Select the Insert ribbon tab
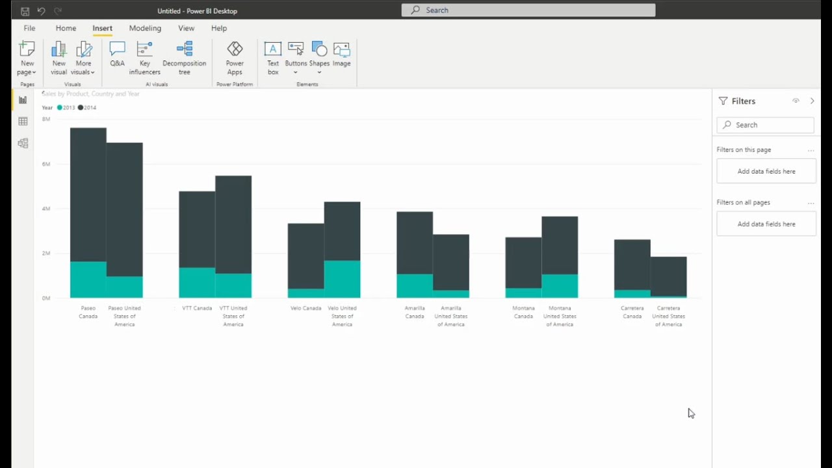 [102, 28]
